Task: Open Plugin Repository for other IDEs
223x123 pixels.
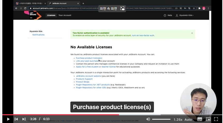Action: 91,88
